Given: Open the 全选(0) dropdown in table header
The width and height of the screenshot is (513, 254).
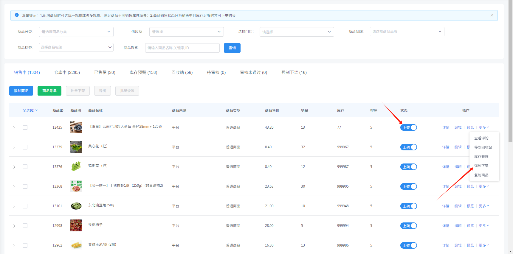Looking at the screenshot, I should (x=30, y=110).
